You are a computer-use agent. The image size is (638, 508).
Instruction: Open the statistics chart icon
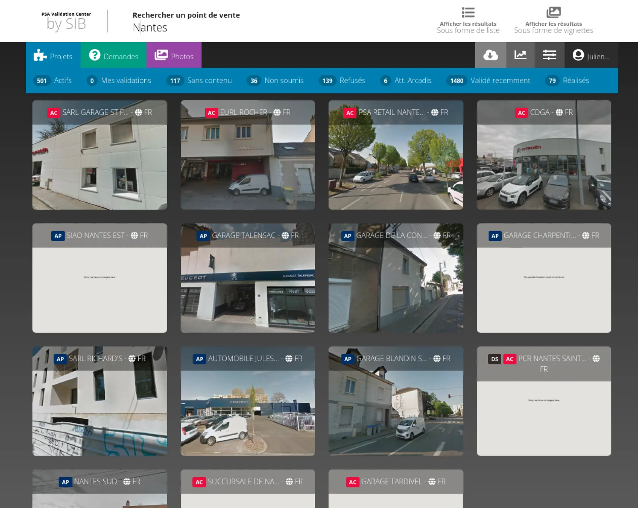click(520, 55)
